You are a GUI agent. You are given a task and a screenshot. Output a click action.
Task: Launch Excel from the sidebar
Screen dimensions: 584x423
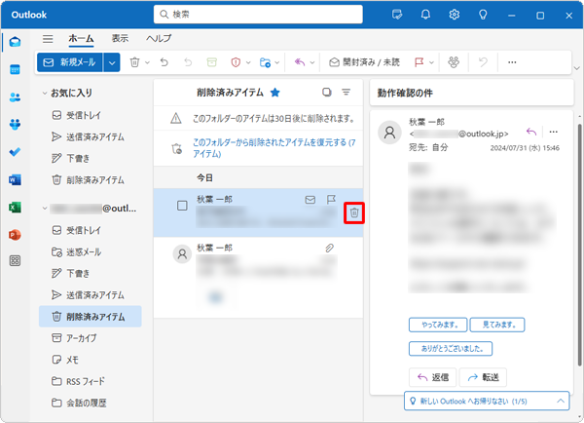coord(15,208)
